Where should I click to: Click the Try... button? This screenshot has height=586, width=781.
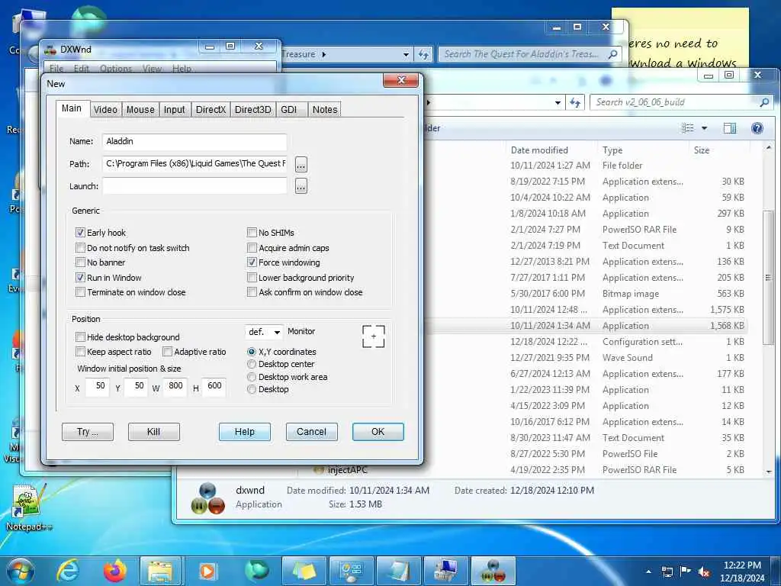coord(88,432)
